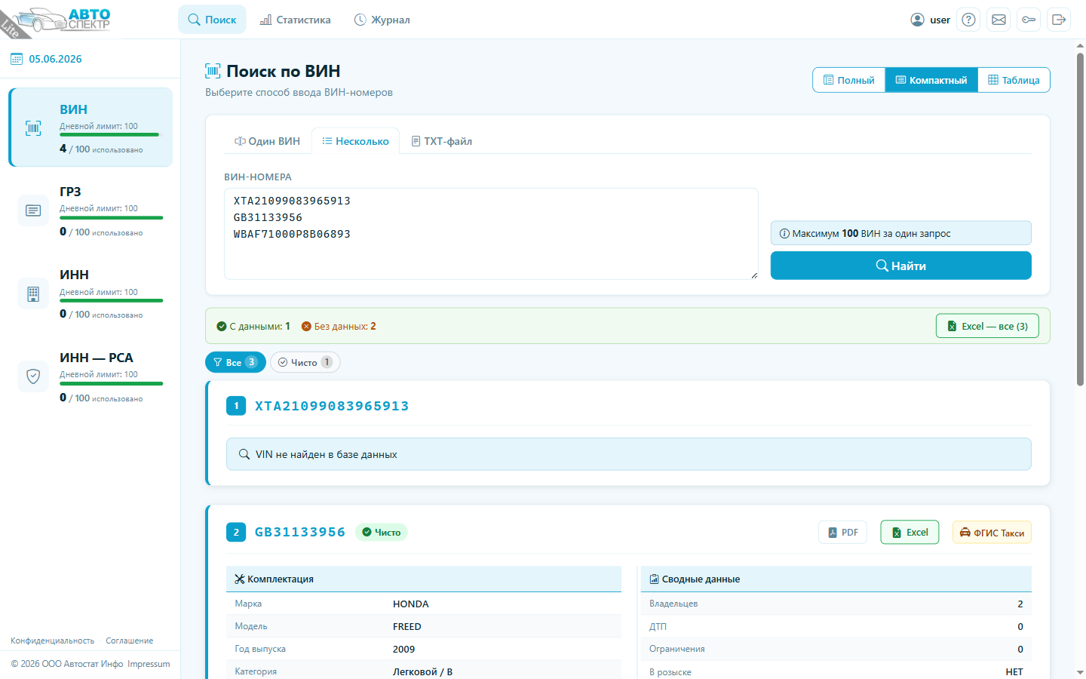This screenshot has width=1086, height=679.
Task: Switch to Таблица view mode
Action: (1014, 80)
